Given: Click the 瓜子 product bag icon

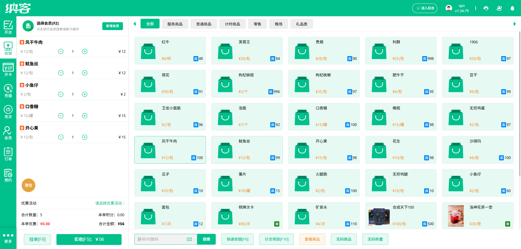Looking at the screenshot, I should coord(148,183).
